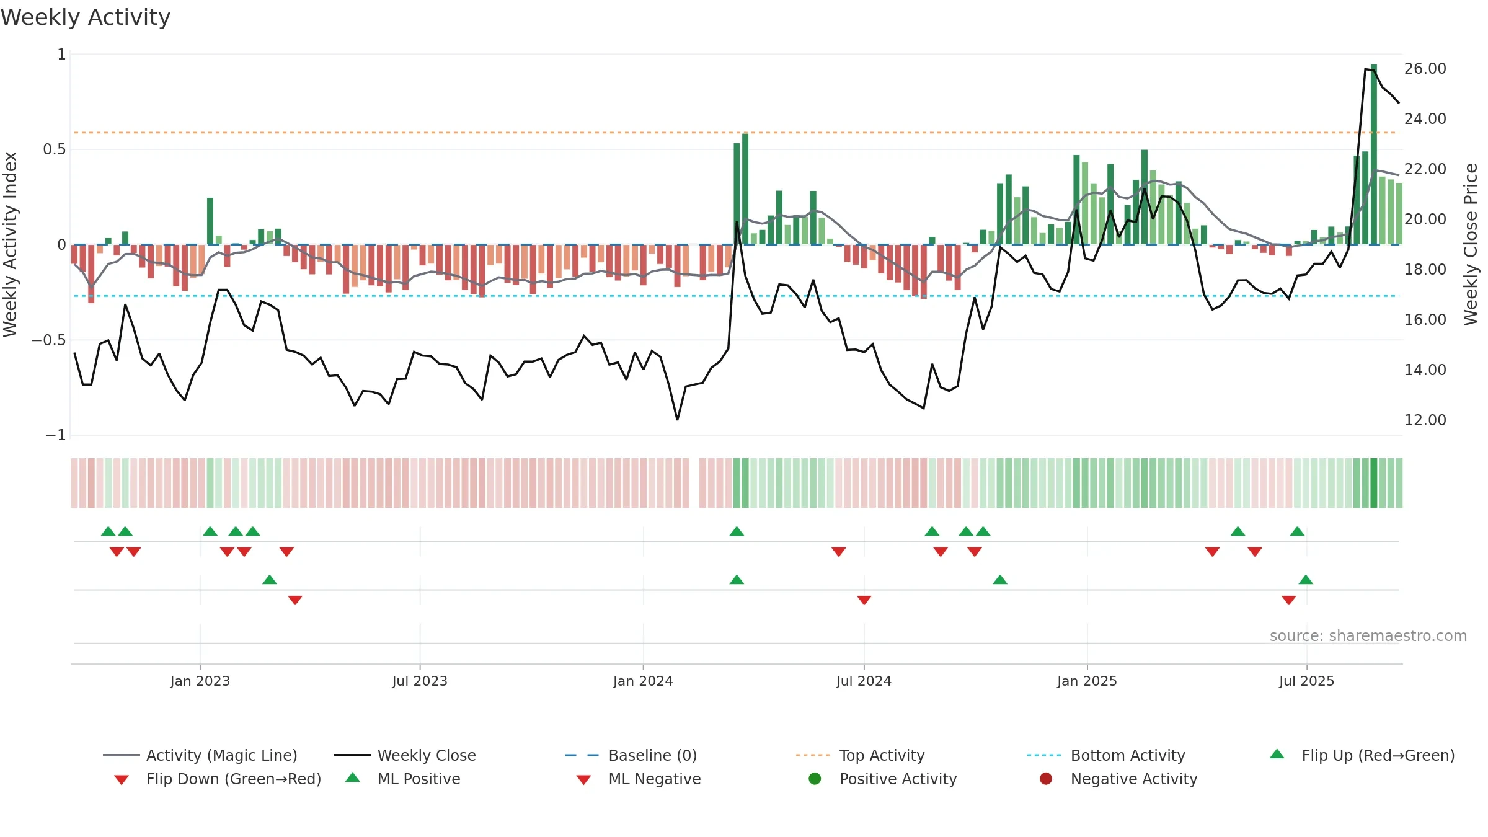Toggle the Flip Down (Green→Red) legend entry
This screenshot has width=1488, height=837.
218,779
